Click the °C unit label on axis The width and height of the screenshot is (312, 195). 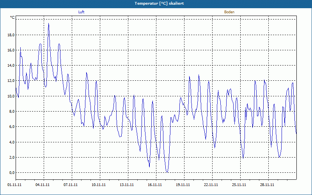point(12,18)
